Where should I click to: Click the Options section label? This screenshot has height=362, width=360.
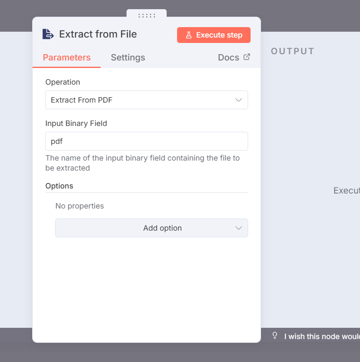coord(59,186)
